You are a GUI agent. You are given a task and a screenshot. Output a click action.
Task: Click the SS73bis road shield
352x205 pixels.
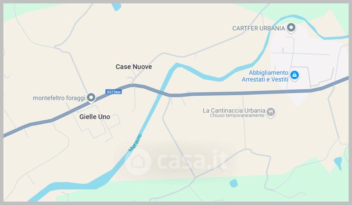[114, 92]
